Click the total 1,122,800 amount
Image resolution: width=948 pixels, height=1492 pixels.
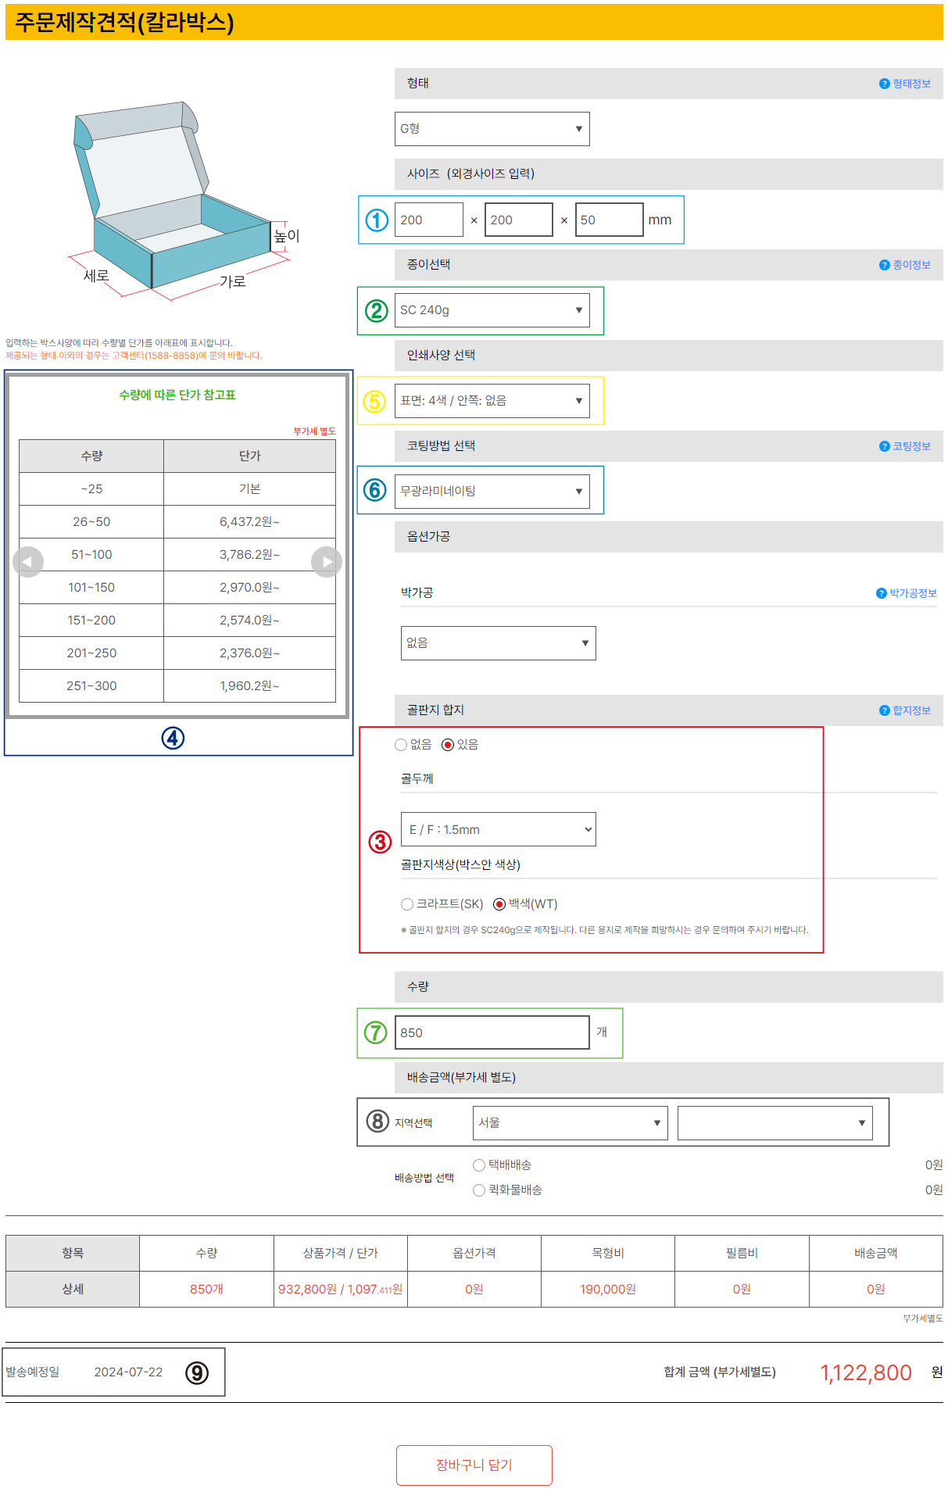[x=866, y=1373]
